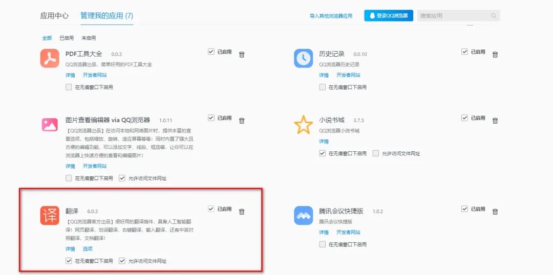Toggle 已启用 checkbox for PDF工具大全
Image resolution: width=553 pixels, height=275 pixels.
(211, 52)
